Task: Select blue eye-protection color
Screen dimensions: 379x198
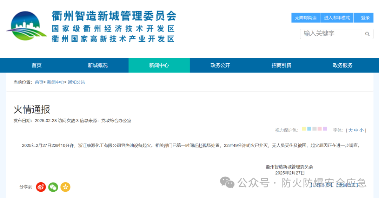Action: pos(309,129)
